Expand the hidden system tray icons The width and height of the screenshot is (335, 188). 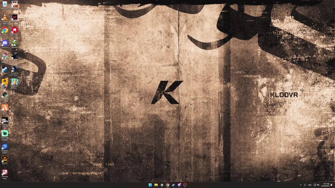300,185
